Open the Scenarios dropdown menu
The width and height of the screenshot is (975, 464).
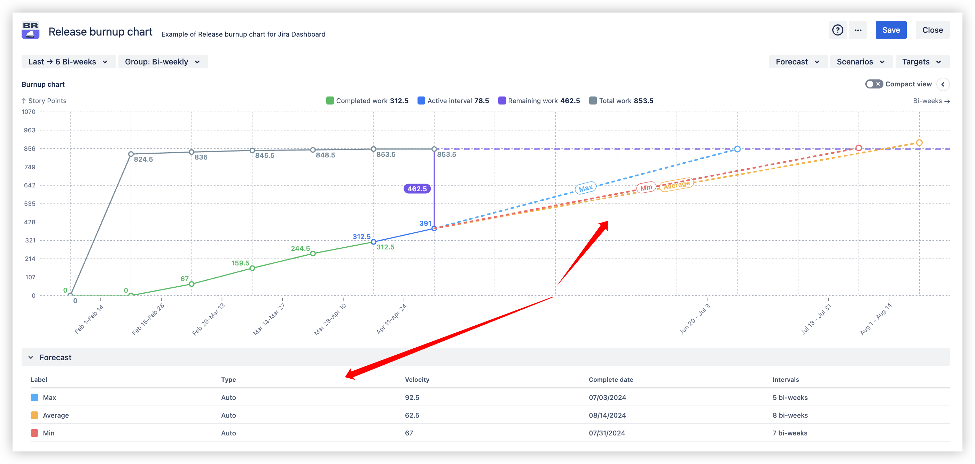tap(861, 62)
